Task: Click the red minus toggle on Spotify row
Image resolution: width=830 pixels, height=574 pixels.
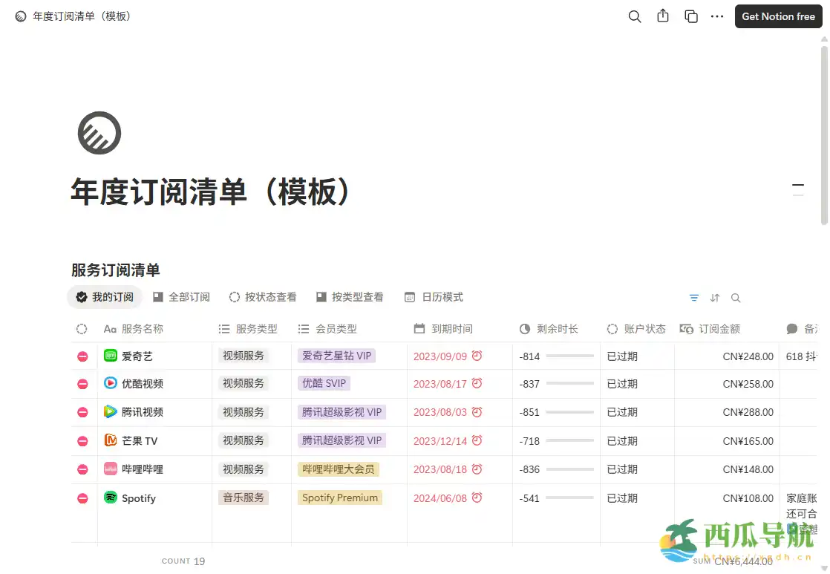Action: click(83, 498)
